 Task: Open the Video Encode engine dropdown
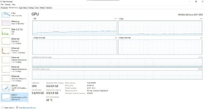[33, 38]
